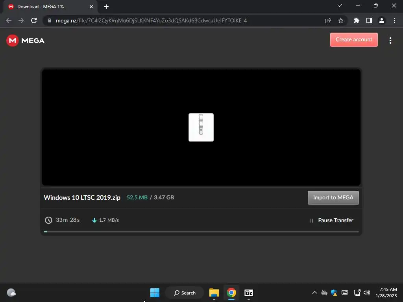This screenshot has height=302, width=403.
Task: Show hidden tray icons chevron
Action: [314, 293]
